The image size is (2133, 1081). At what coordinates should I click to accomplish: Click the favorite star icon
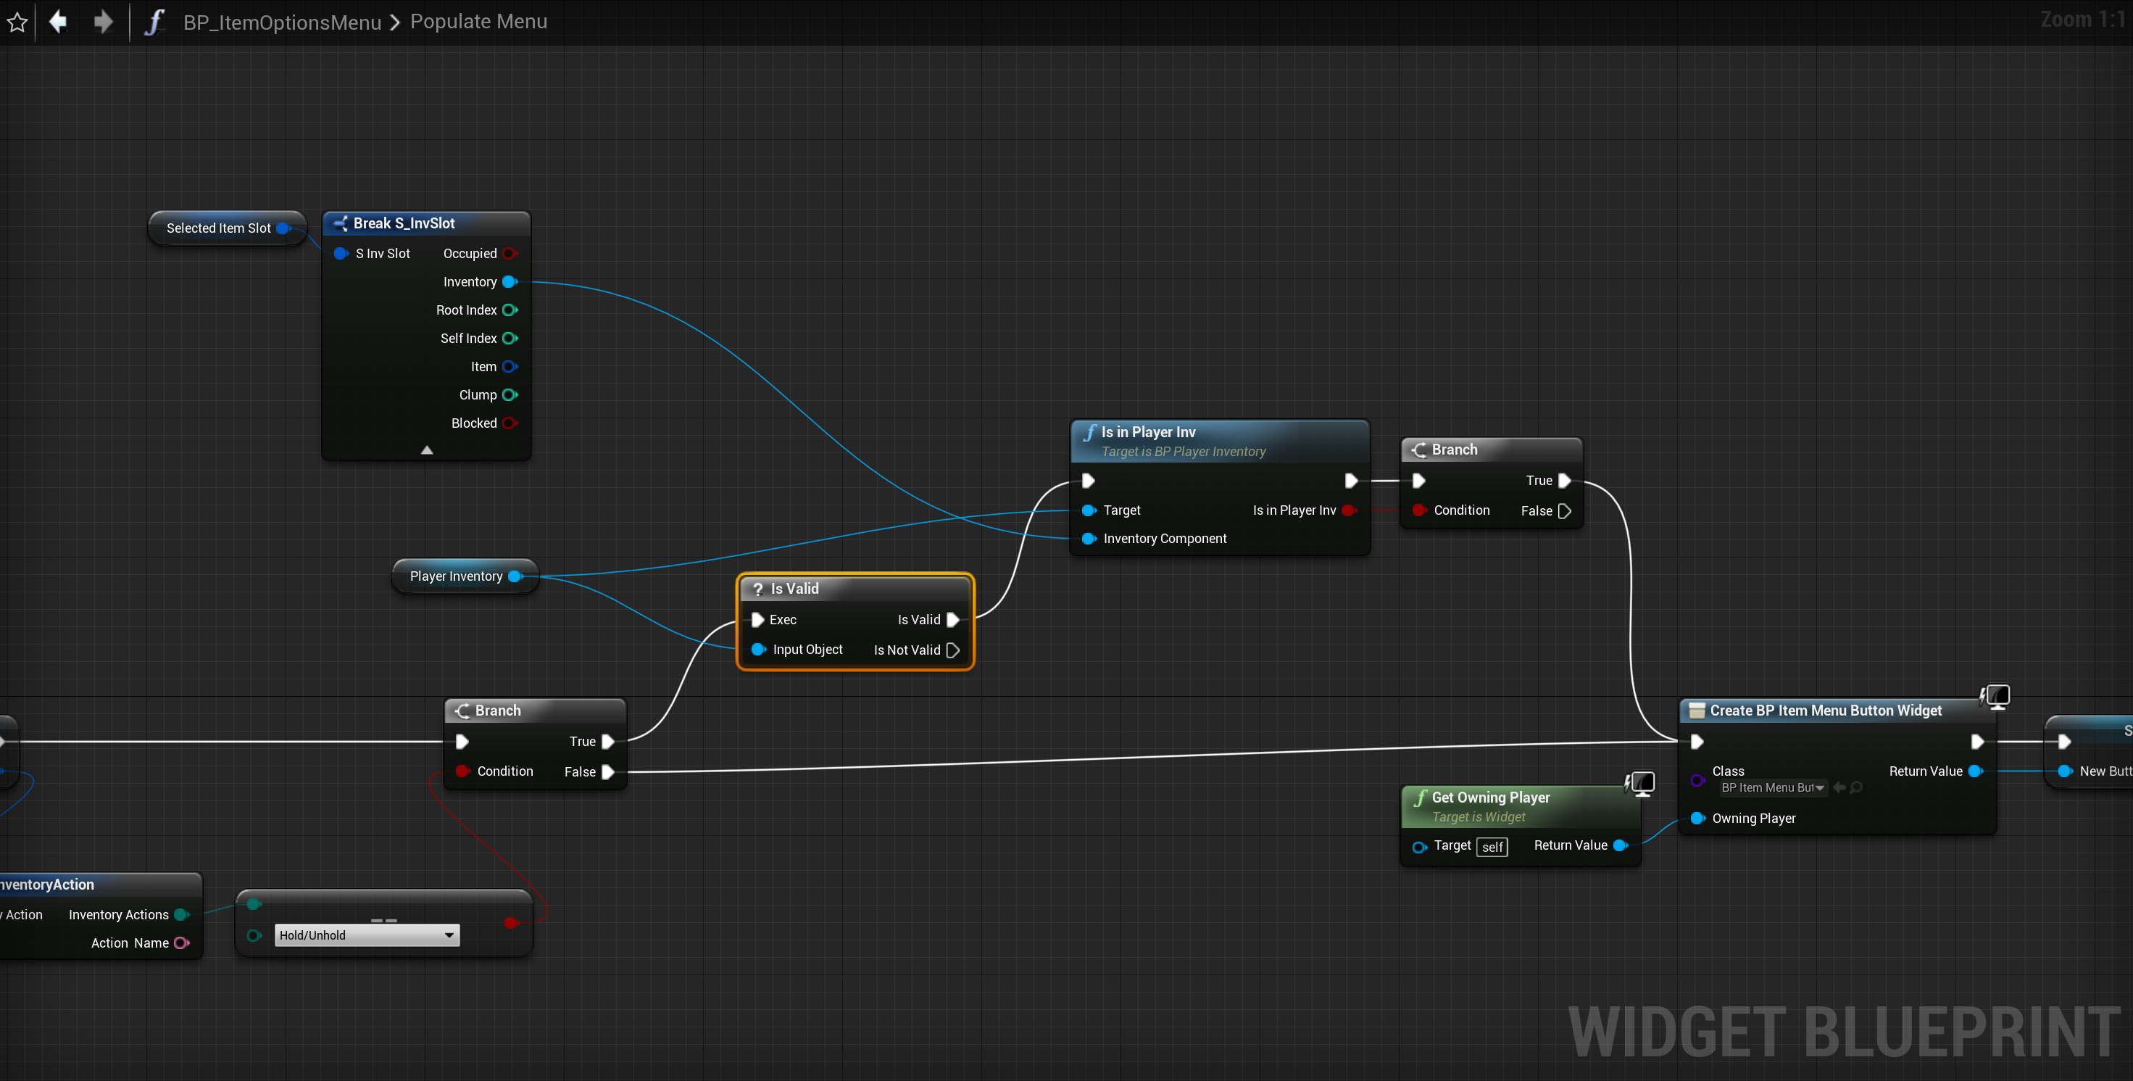[17, 22]
